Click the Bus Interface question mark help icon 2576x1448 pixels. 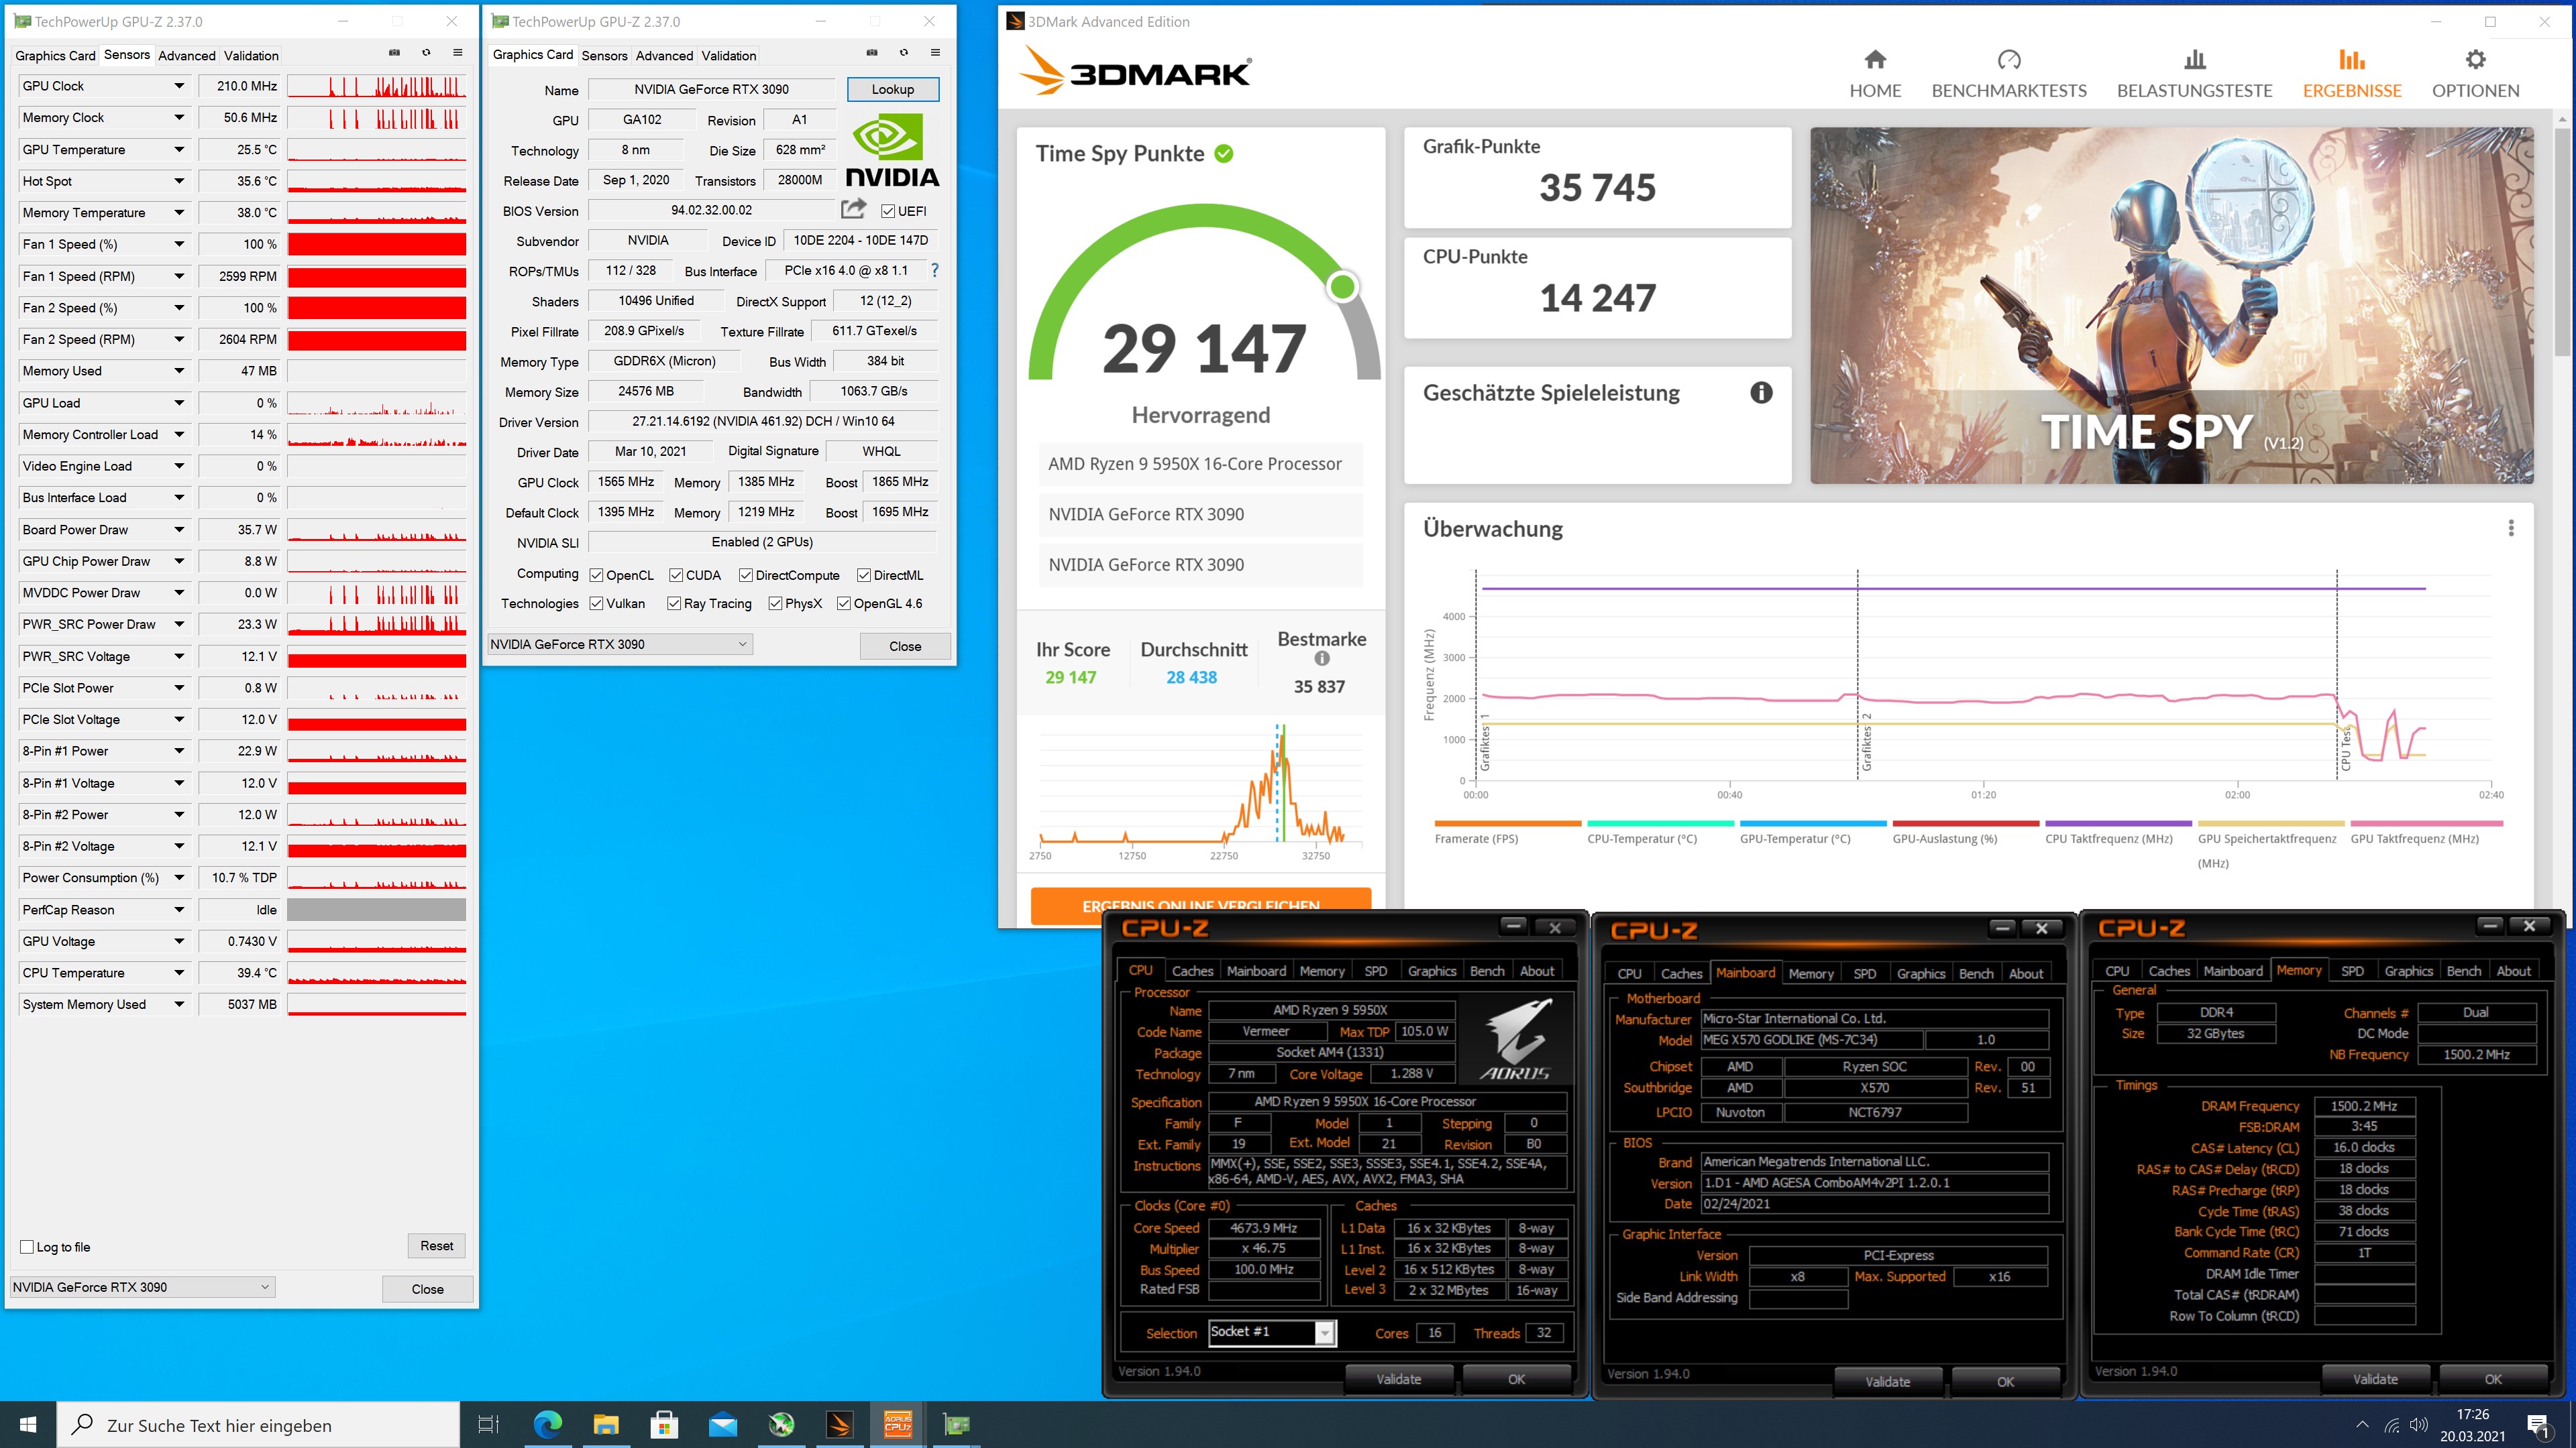pos(934,269)
